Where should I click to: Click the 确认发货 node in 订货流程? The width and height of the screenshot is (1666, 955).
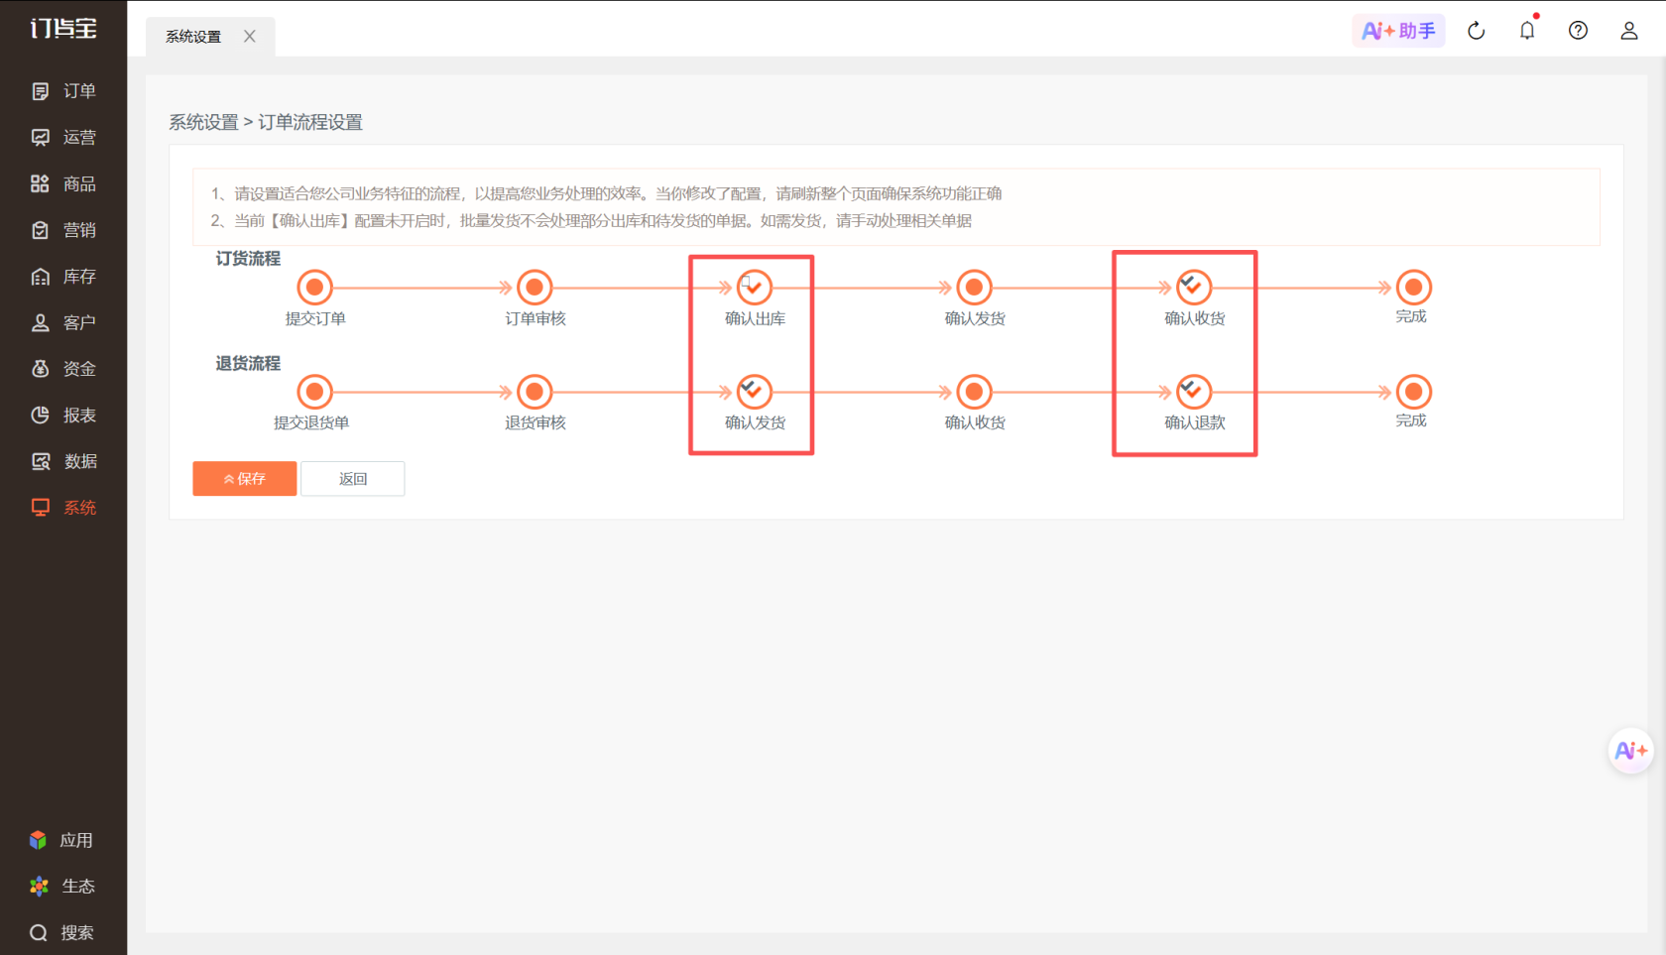(975, 288)
